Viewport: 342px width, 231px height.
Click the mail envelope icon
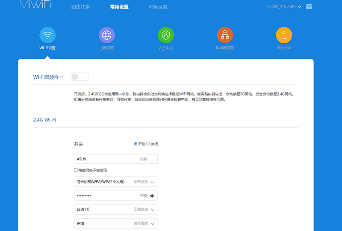(309, 6)
